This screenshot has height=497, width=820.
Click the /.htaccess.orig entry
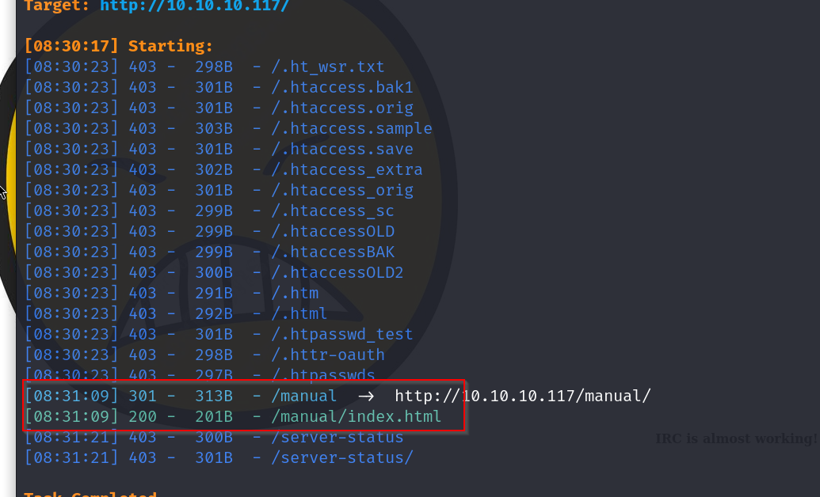click(x=343, y=108)
